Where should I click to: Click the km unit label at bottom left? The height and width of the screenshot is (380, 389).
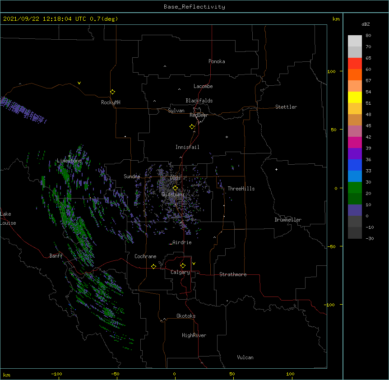pos(6,375)
